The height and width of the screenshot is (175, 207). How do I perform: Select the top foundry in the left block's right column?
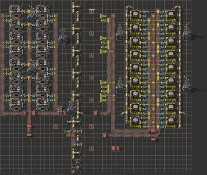(43, 12)
